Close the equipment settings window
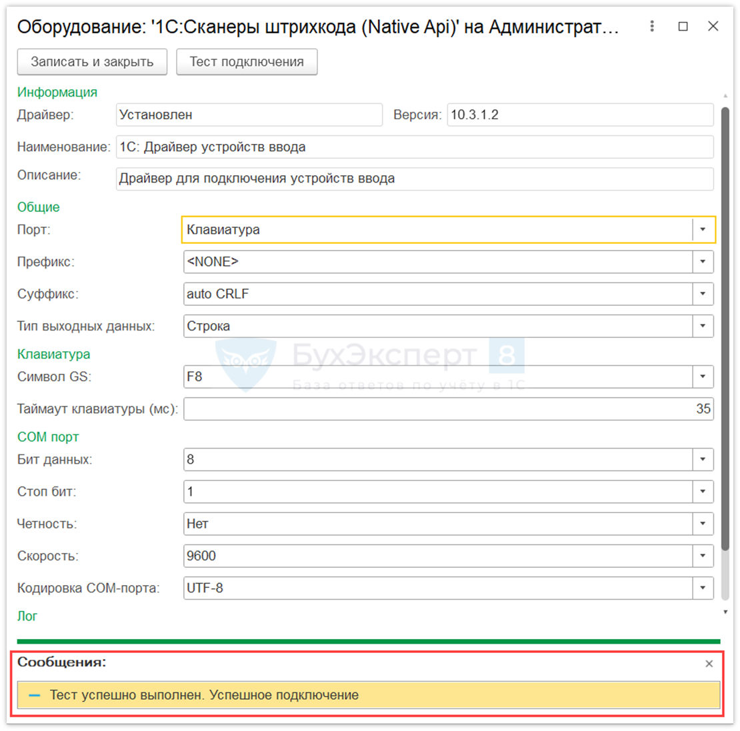The width and height of the screenshot is (740, 731). (713, 26)
